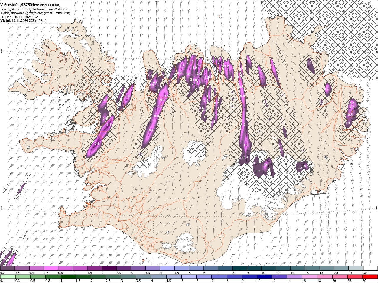Click the 'IT: Mán. 18. 11. 2024 06Z' line
The width and height of the screenshot is (378, 283).
point(19,17)
